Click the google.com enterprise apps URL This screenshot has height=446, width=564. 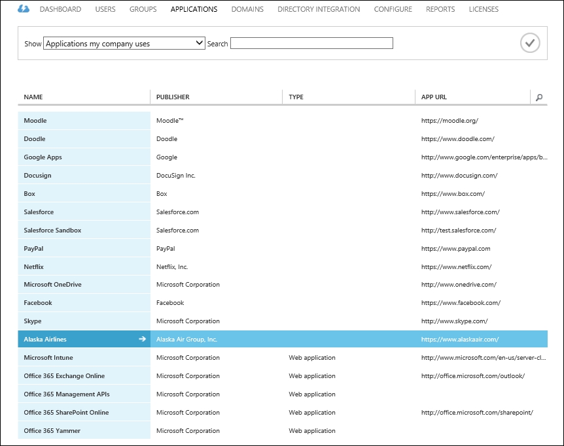pos(484,157)
